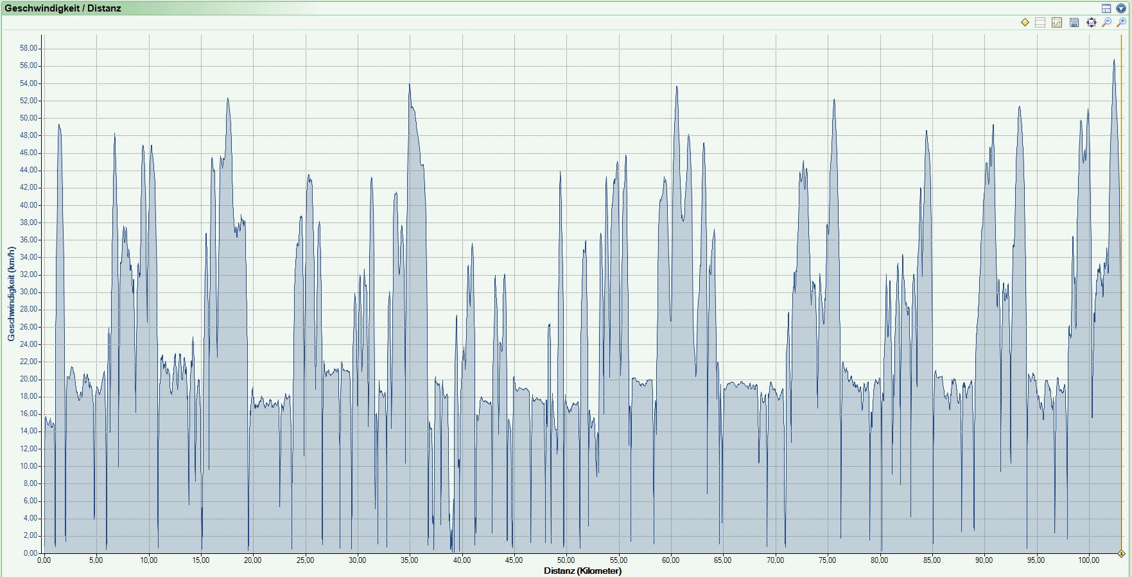Click the 50,00 tick on distance axis

point(566,560)
